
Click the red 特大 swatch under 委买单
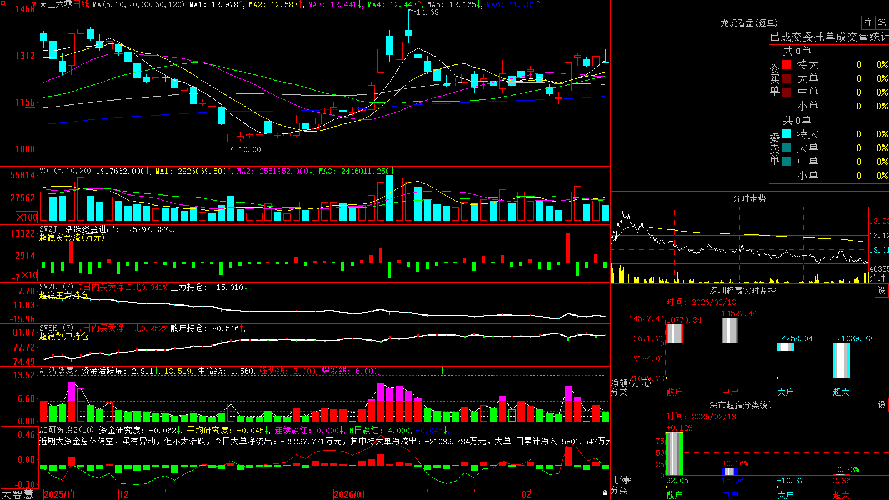click(787, 64)
